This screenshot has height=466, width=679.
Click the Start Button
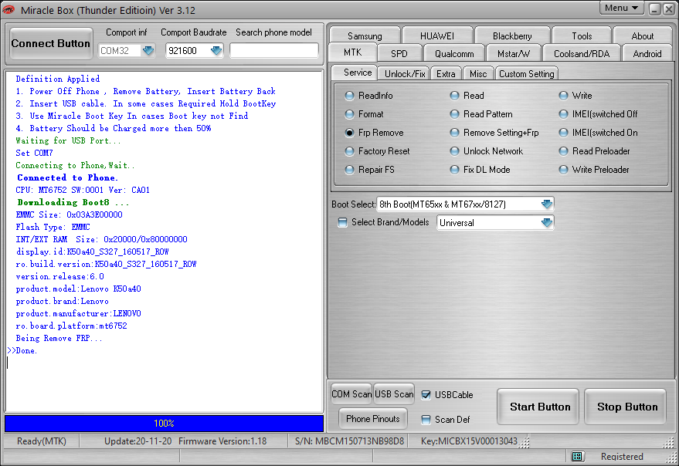(x=539, y=407)
